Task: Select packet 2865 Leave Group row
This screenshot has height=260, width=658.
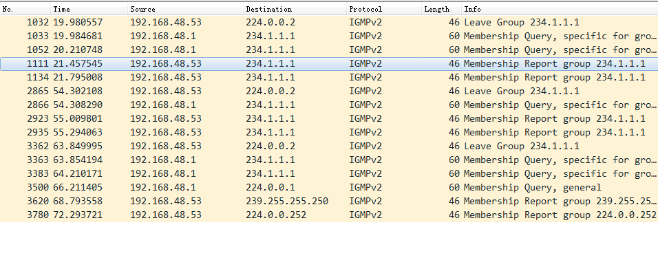Action: pos(329,91)
